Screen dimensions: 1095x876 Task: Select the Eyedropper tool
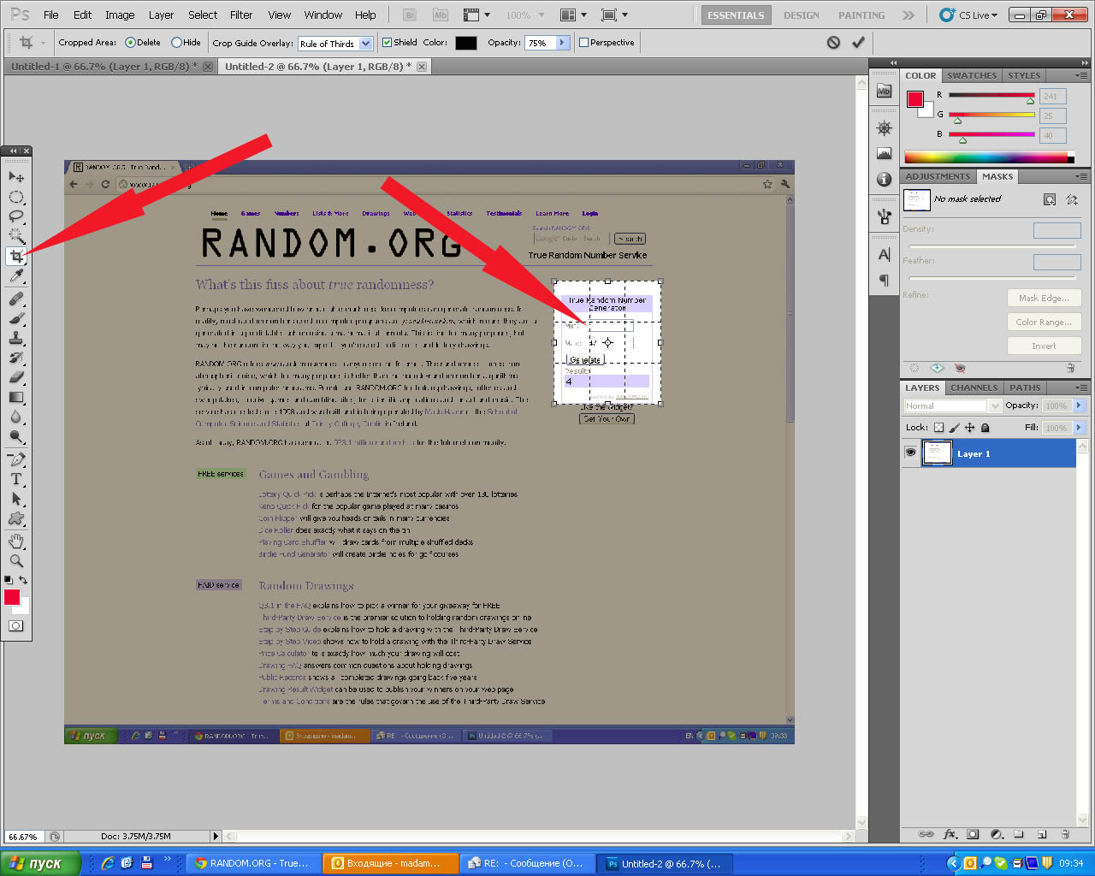16,275
